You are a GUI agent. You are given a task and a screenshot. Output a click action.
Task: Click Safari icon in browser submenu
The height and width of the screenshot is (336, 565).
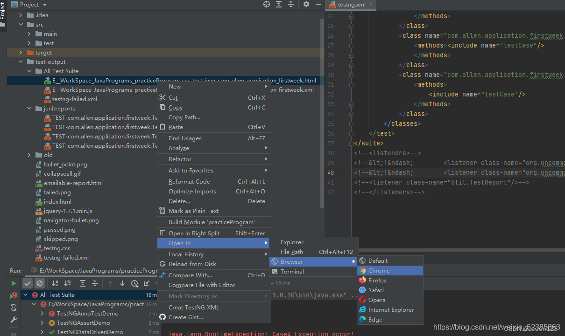(x=363, y=290)
